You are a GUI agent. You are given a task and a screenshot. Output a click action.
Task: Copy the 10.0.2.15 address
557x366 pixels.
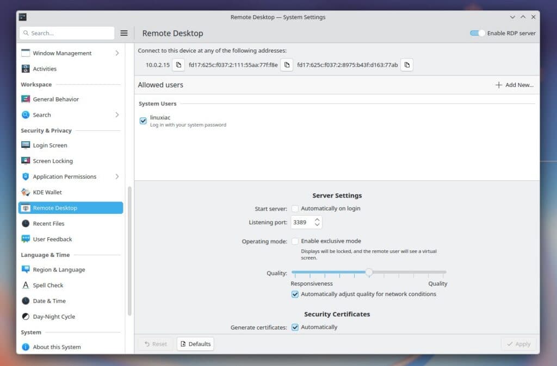tap(178, 65)
